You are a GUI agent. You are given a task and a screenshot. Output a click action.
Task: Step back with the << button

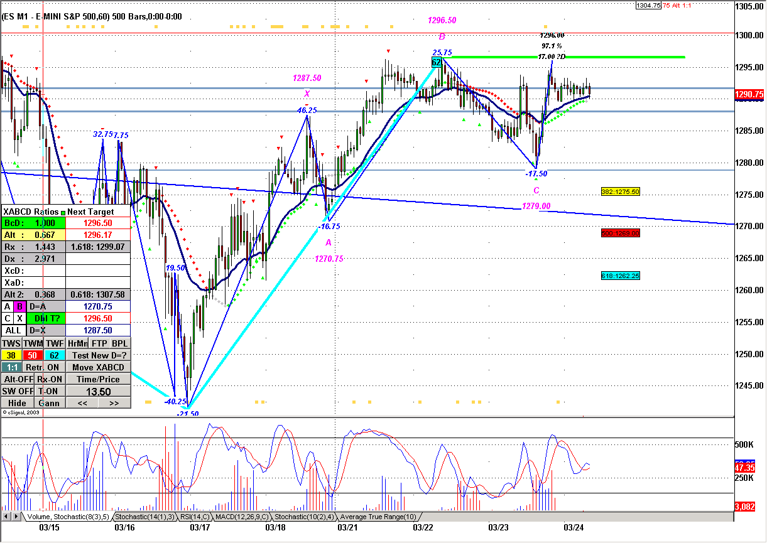[82, 403]
